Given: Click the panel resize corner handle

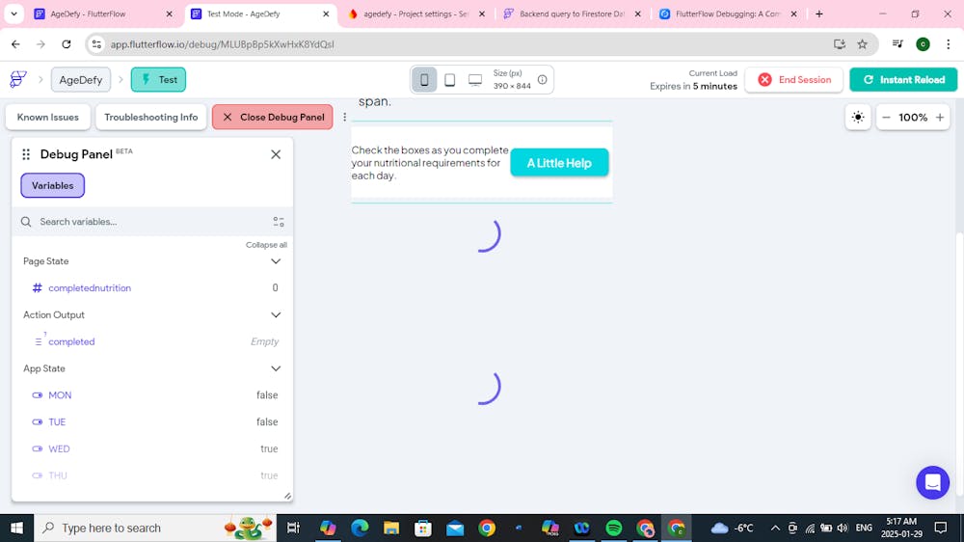Looking at the screenshot, I should pyautogui.click(x=287, y=496).
